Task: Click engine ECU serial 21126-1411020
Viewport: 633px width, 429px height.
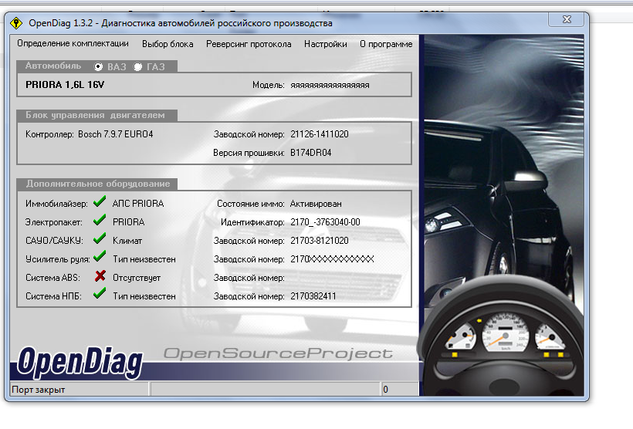Action: pyautogui.click(x=320, y=134)
